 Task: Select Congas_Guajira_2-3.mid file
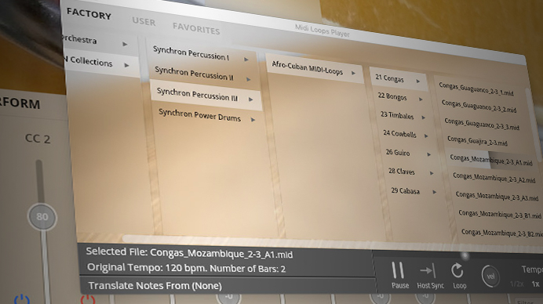[x=477, y=142]
